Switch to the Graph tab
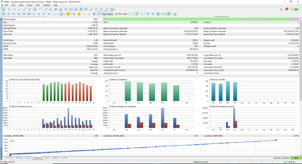The image size is (302, 164). [x=47, y=158]
